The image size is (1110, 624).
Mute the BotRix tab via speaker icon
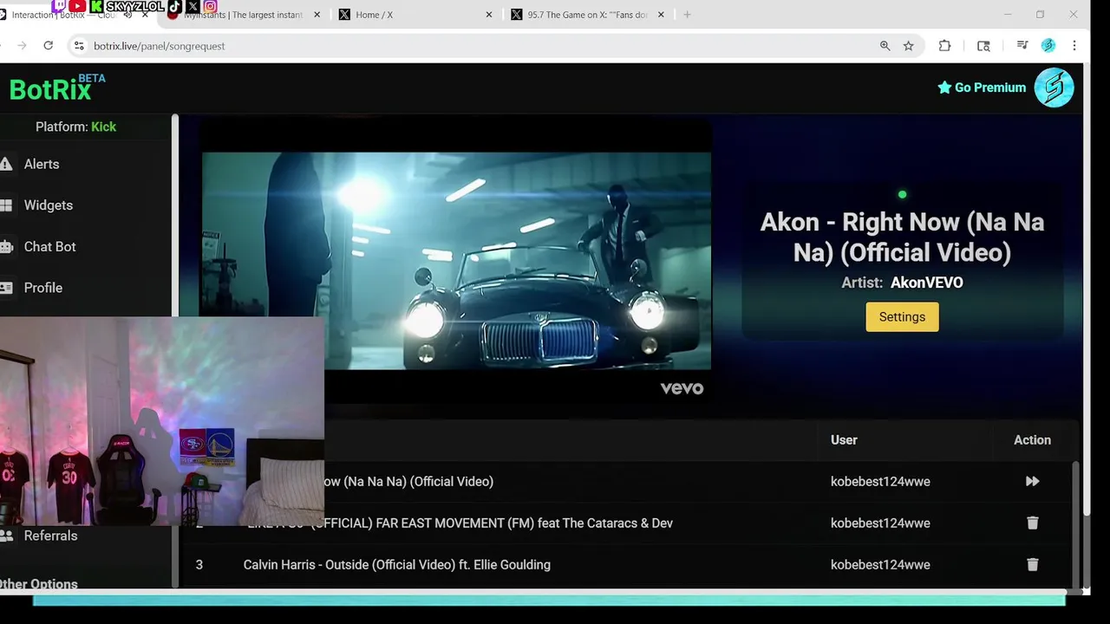tap(127, 15)
